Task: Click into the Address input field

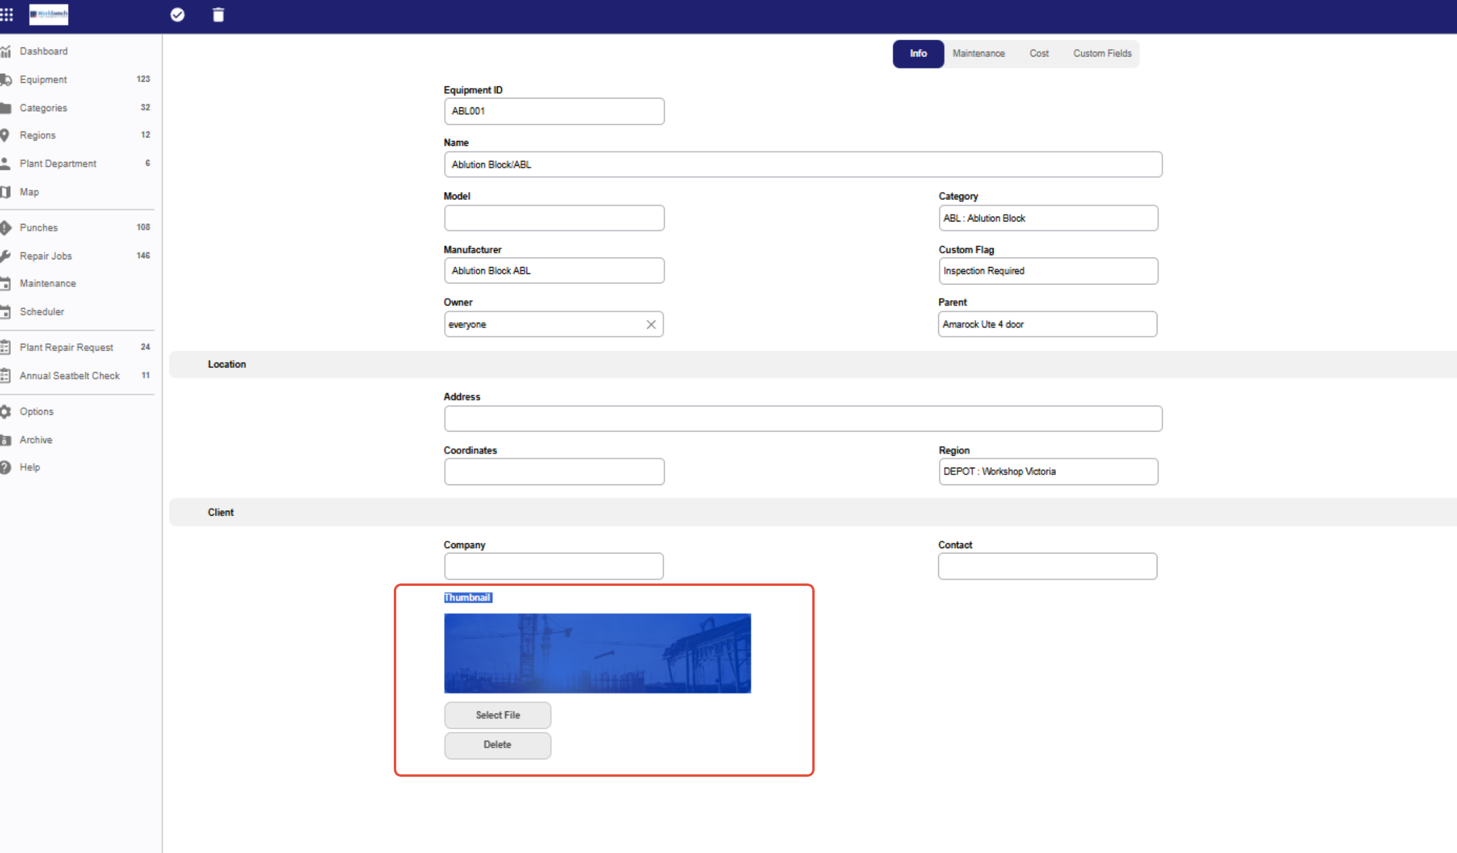Action: (x=803, y=418)
